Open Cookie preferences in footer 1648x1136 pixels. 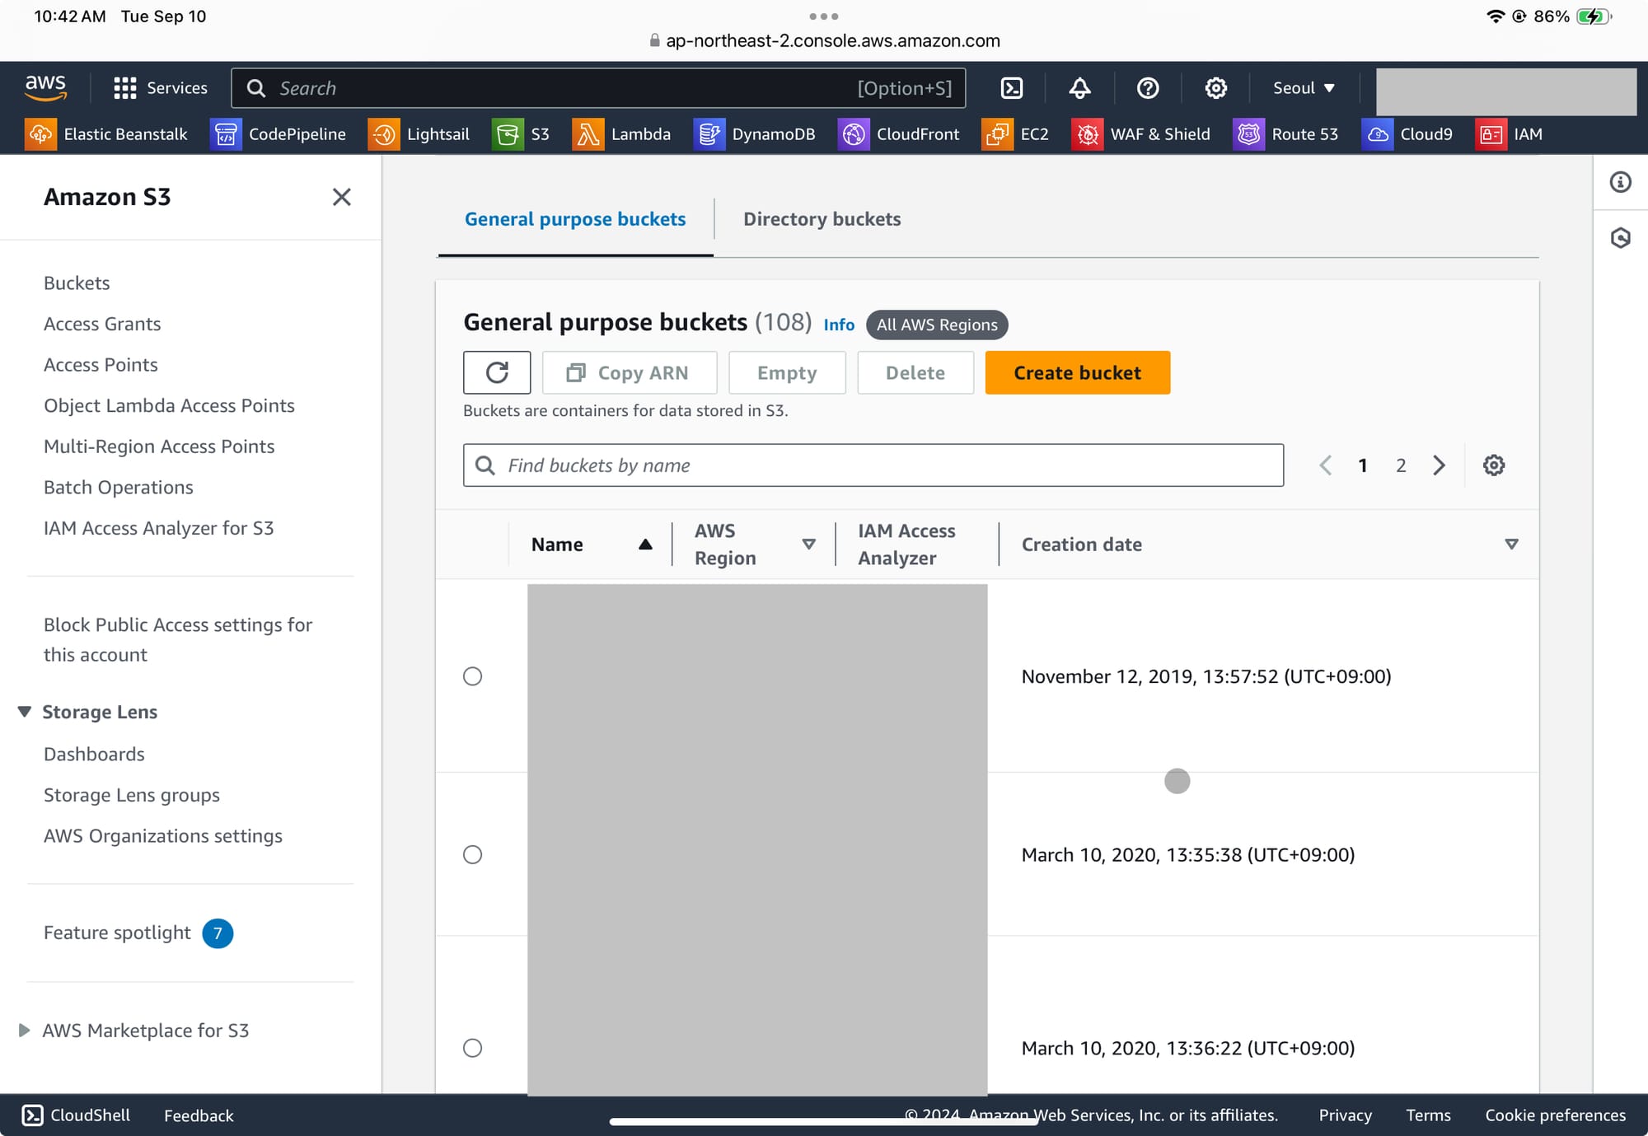coord(1555,1115)
